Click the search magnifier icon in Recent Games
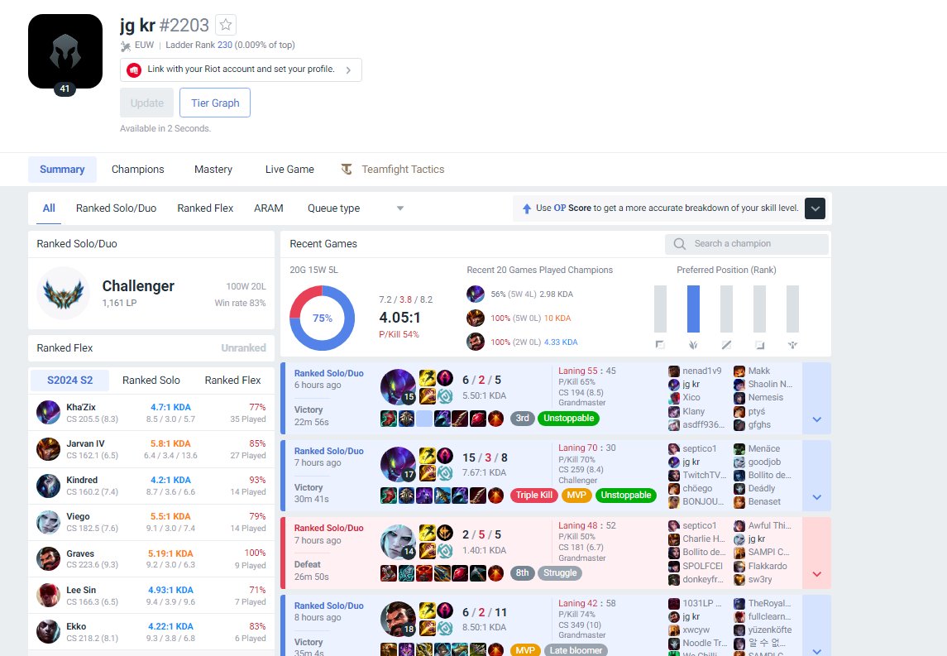 click(680, 244)
